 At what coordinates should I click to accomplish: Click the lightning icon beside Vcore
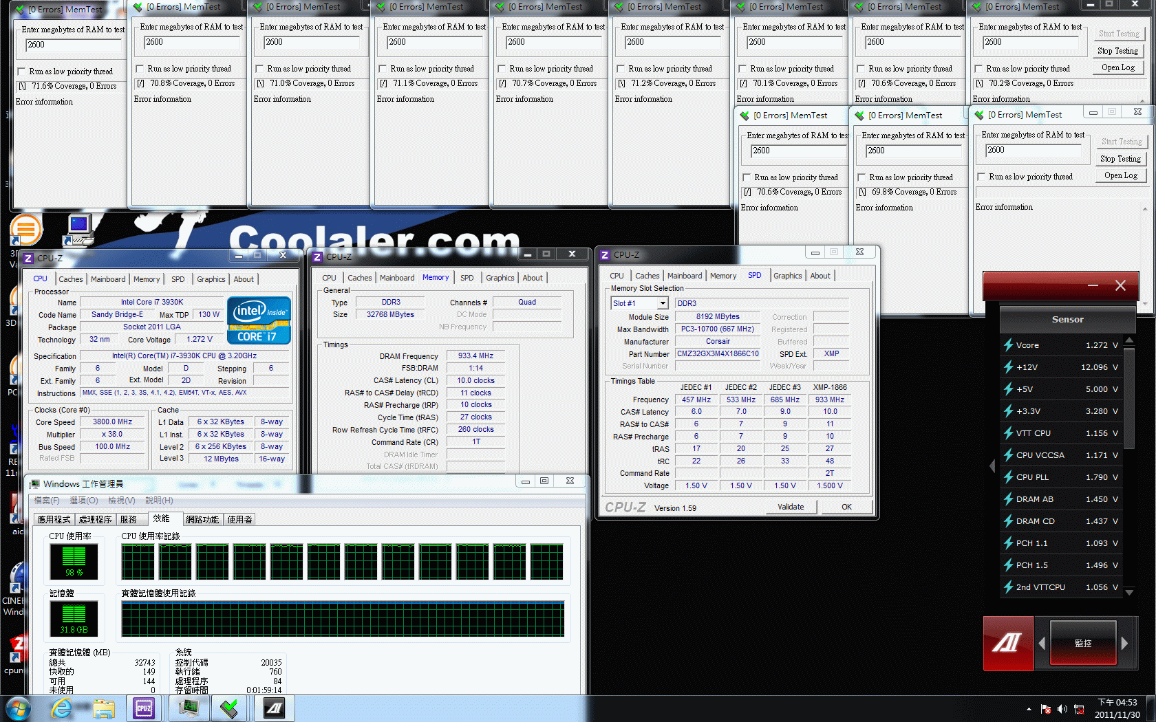pos(1008,345)
